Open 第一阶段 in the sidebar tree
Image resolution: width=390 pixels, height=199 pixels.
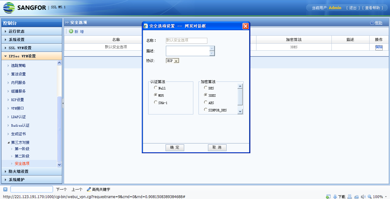22,149
